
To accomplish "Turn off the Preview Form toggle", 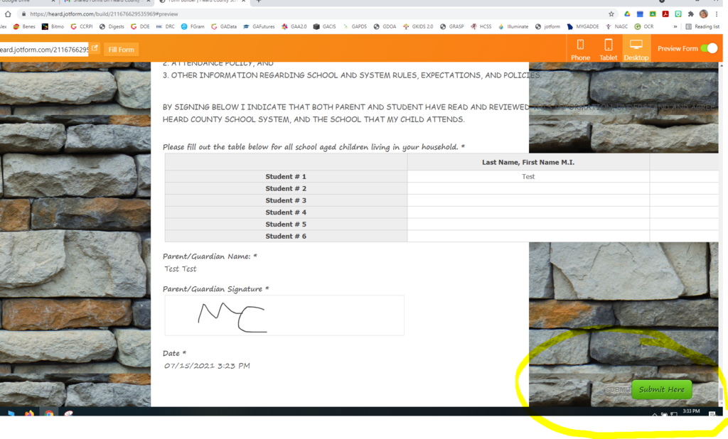I will point(710,48).
